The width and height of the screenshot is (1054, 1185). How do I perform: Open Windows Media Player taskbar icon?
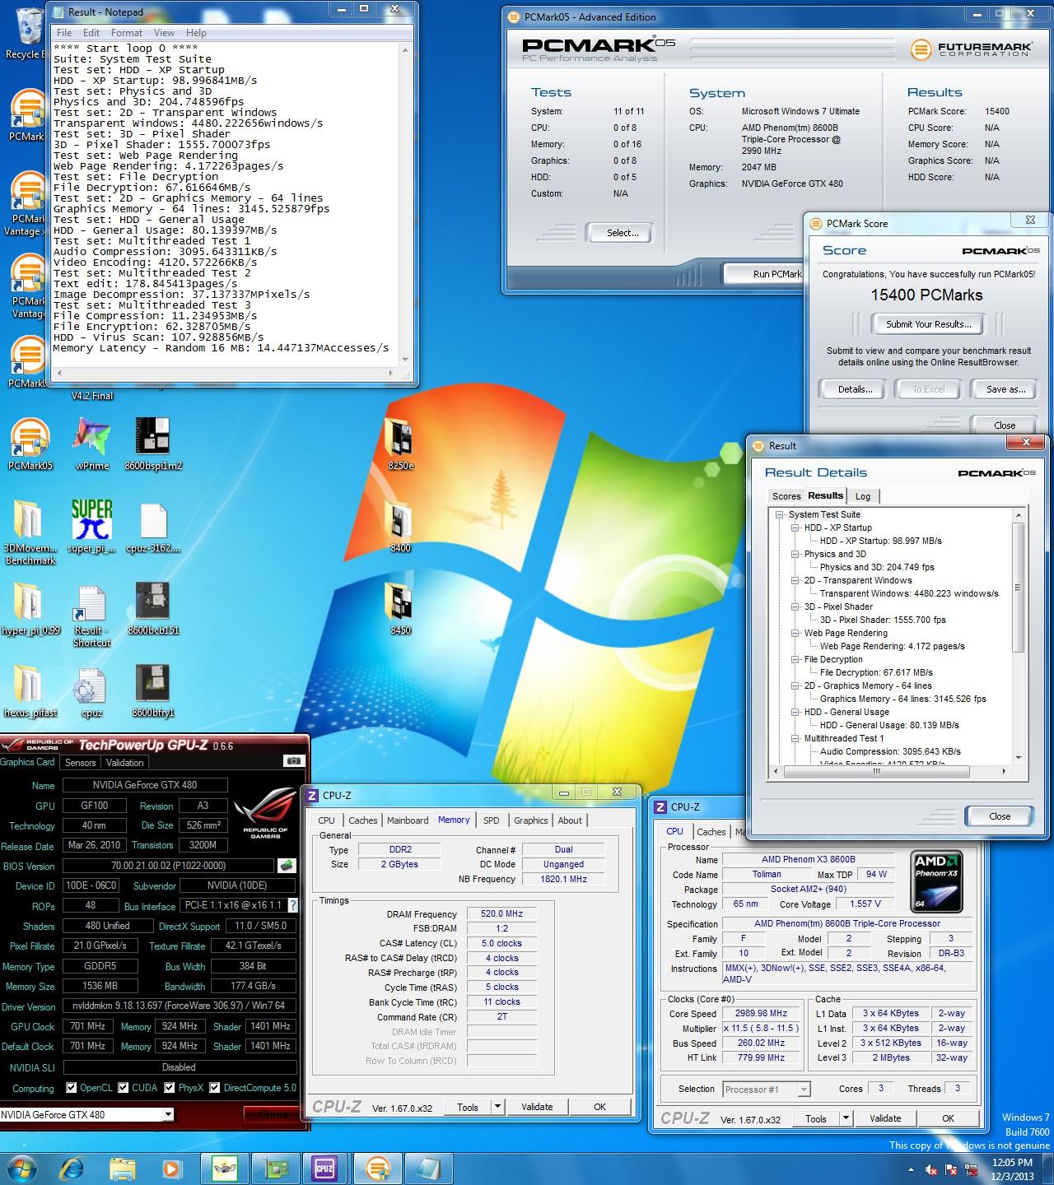tap(171, 1168)
